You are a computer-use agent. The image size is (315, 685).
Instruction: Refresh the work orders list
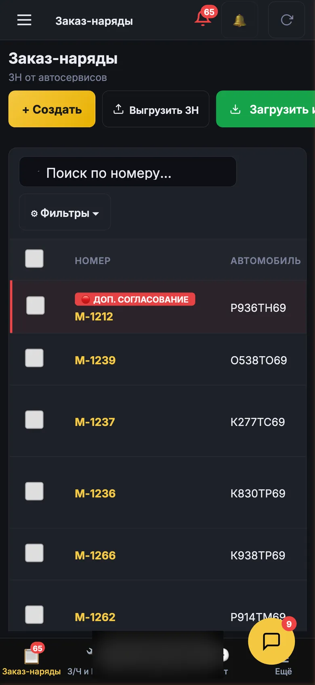click(287, 20)
